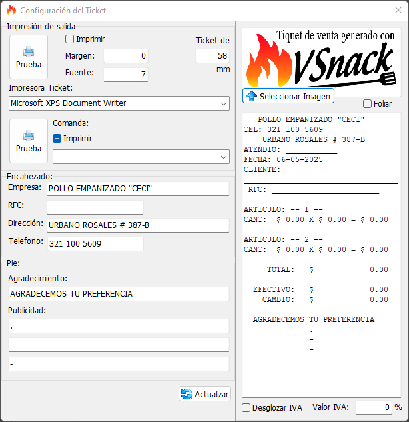The width and height of the screenshot is (409, 422).
Task: Close the Configuración del Ticket window
Action: click(398, 10)
